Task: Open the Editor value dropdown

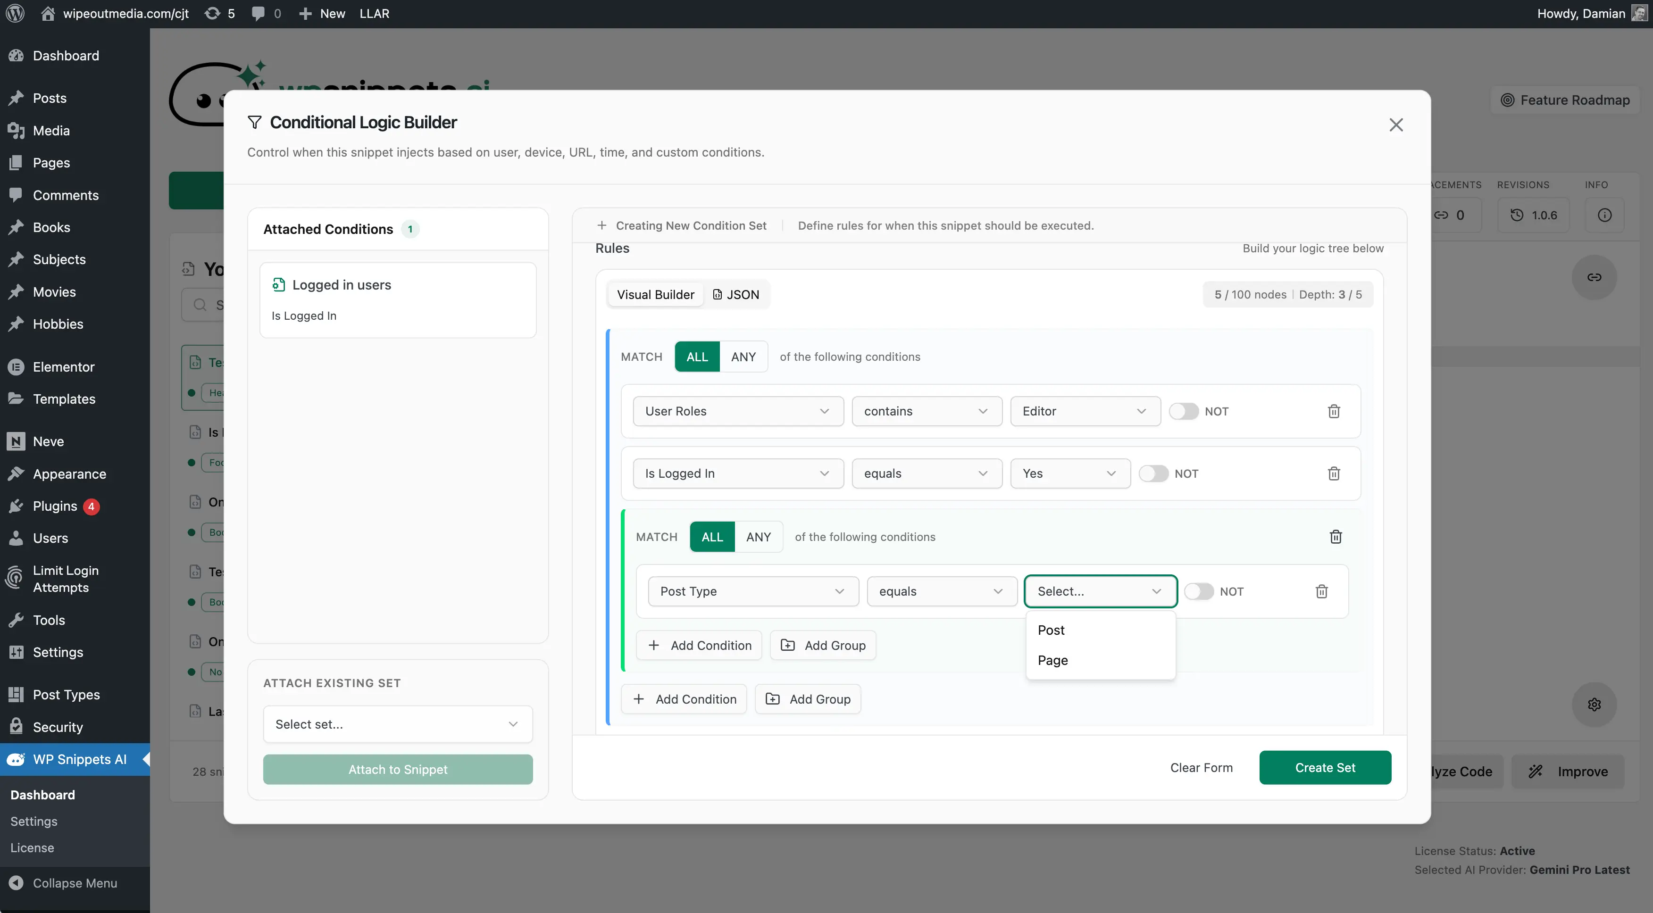Action: (1085, 411)
